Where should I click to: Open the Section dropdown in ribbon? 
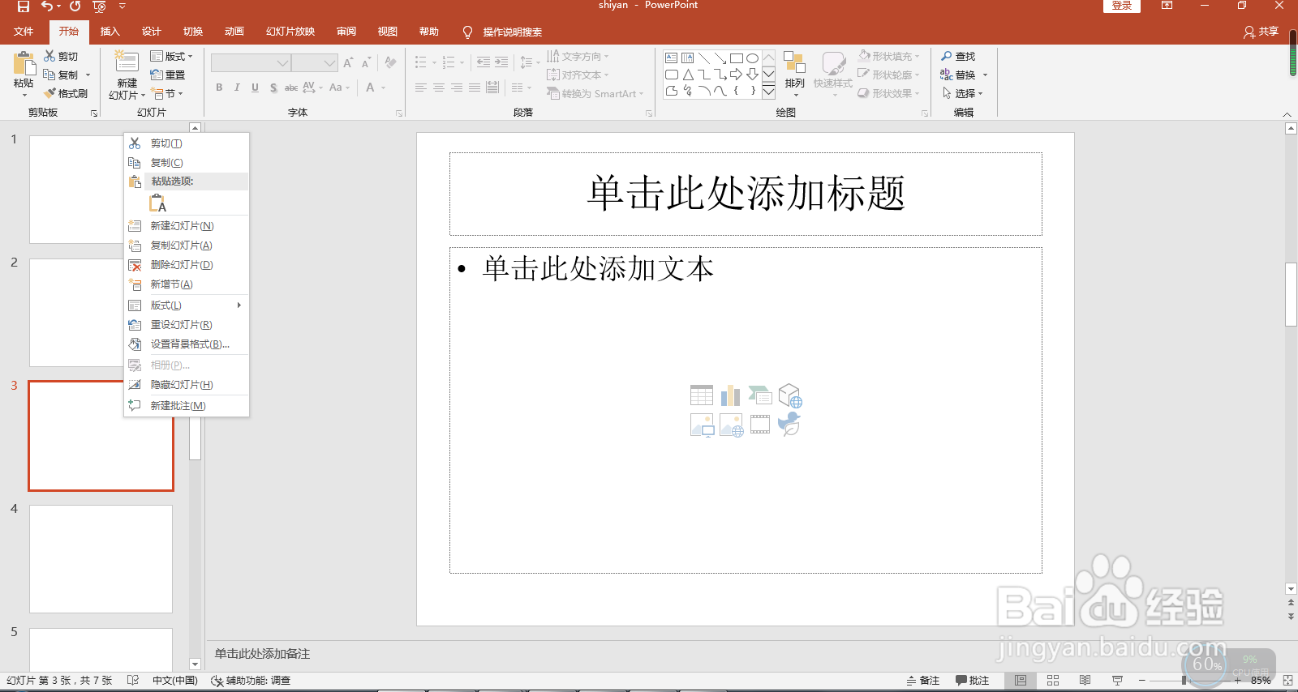pos(167,93)
